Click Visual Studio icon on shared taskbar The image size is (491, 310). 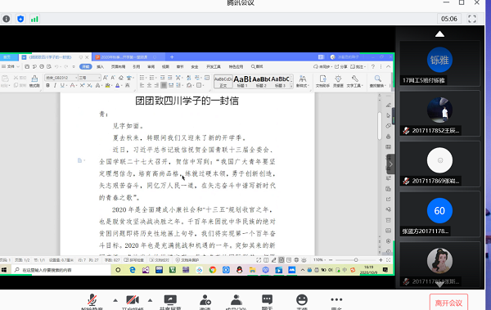[146, 270]
